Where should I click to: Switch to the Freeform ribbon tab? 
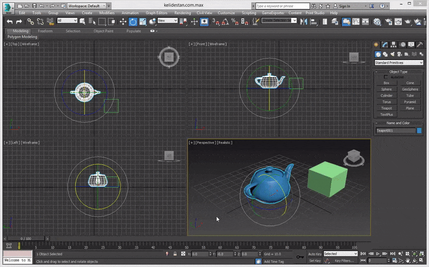[x=45, y=31]
